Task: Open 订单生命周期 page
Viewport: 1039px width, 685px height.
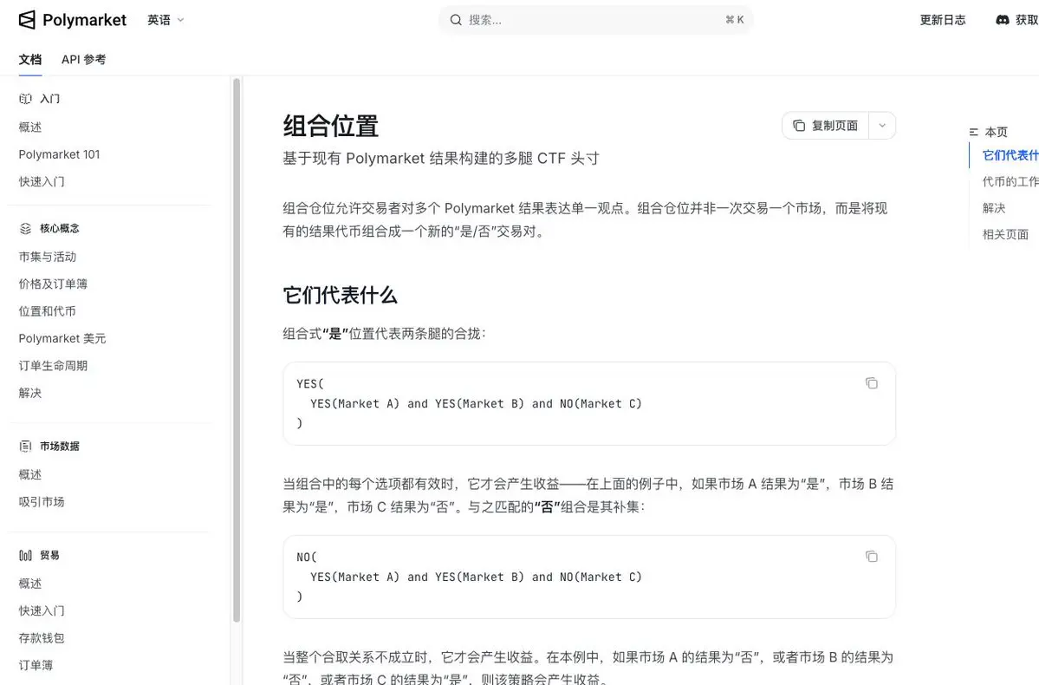Action: pos(53,365)
